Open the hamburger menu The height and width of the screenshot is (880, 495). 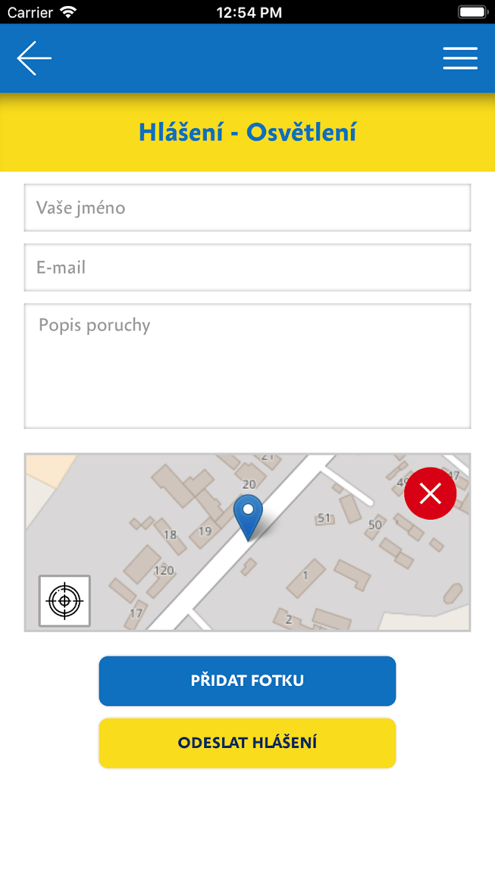tap(460, 59)
